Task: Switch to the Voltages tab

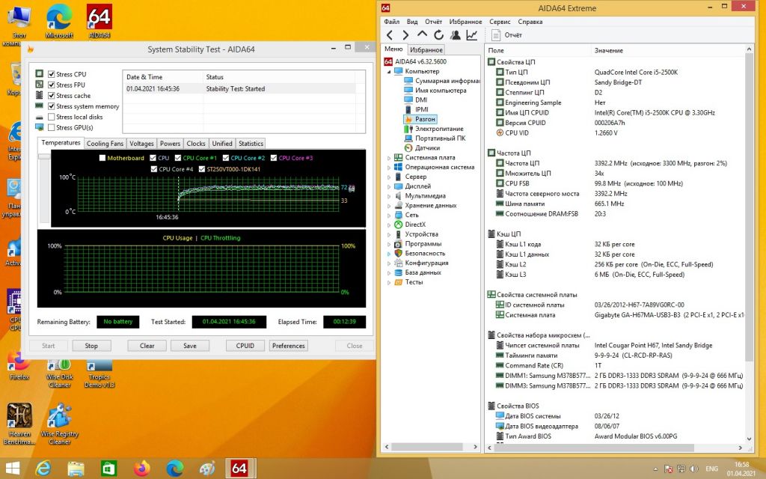Action: (141, 144)
